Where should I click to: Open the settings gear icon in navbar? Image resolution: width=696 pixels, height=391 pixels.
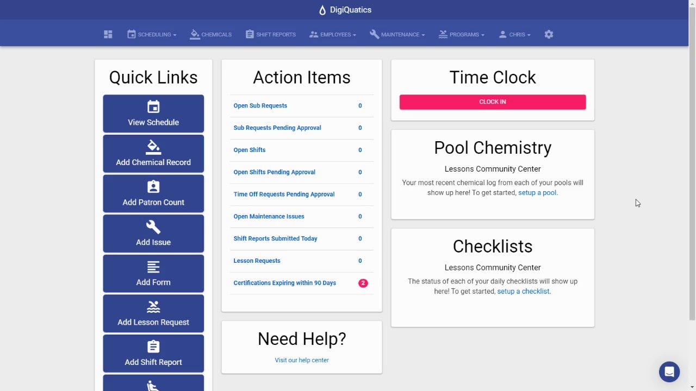click(x=549, y=34)
